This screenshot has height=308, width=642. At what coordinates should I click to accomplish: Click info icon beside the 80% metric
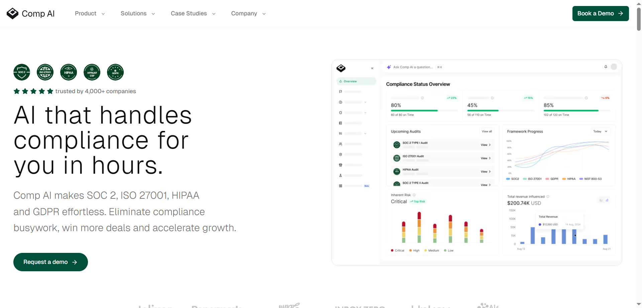coord(422,98)
